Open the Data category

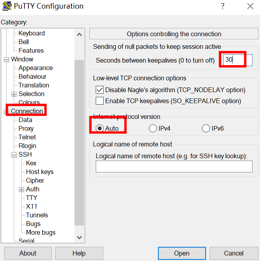[x=25, y=120]
